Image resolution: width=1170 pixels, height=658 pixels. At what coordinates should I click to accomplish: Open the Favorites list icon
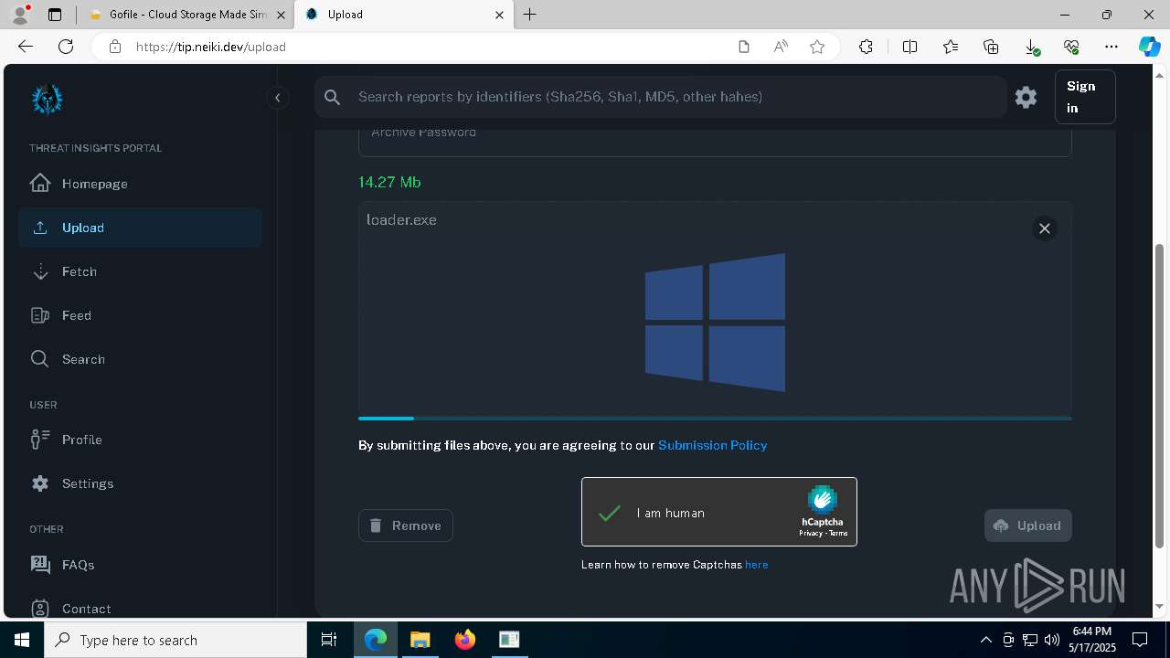[x=951, y=47]
